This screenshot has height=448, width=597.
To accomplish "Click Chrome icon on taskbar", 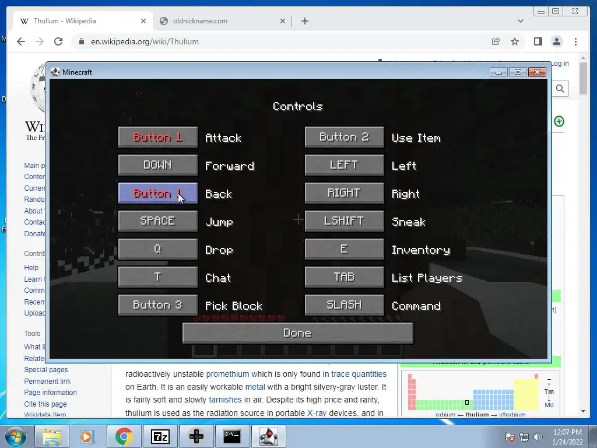I will pos(124,436).
